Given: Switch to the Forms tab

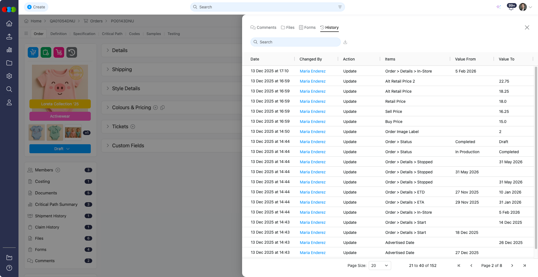Looking at the screenshot, I should [x=307, y=27].
